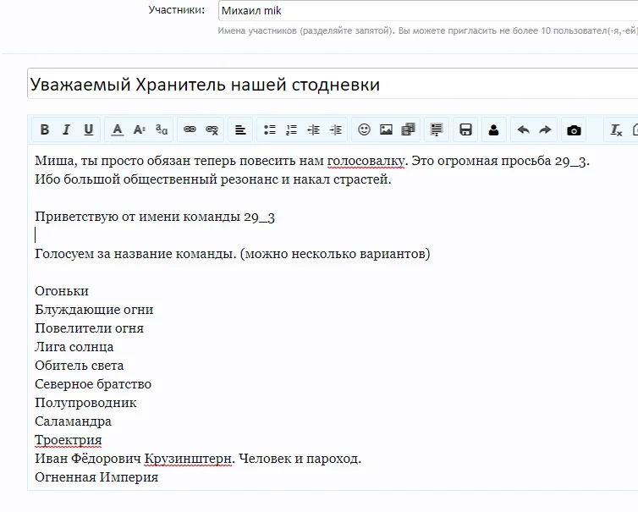
Task: Click on 'Блуждающие огни' line
Action: (94, 310)
